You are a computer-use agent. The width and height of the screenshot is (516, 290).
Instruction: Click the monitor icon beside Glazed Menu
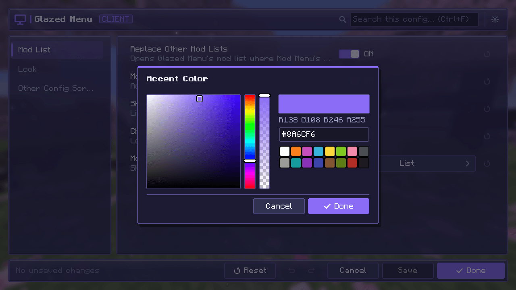(20, 19)
